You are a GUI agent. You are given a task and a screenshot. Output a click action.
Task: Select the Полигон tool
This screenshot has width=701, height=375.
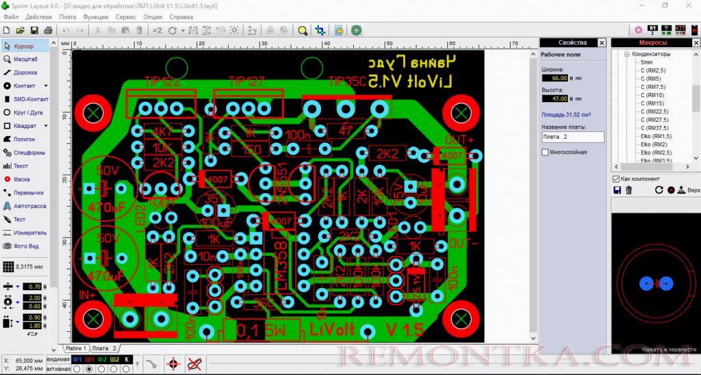tap(25, 140)
